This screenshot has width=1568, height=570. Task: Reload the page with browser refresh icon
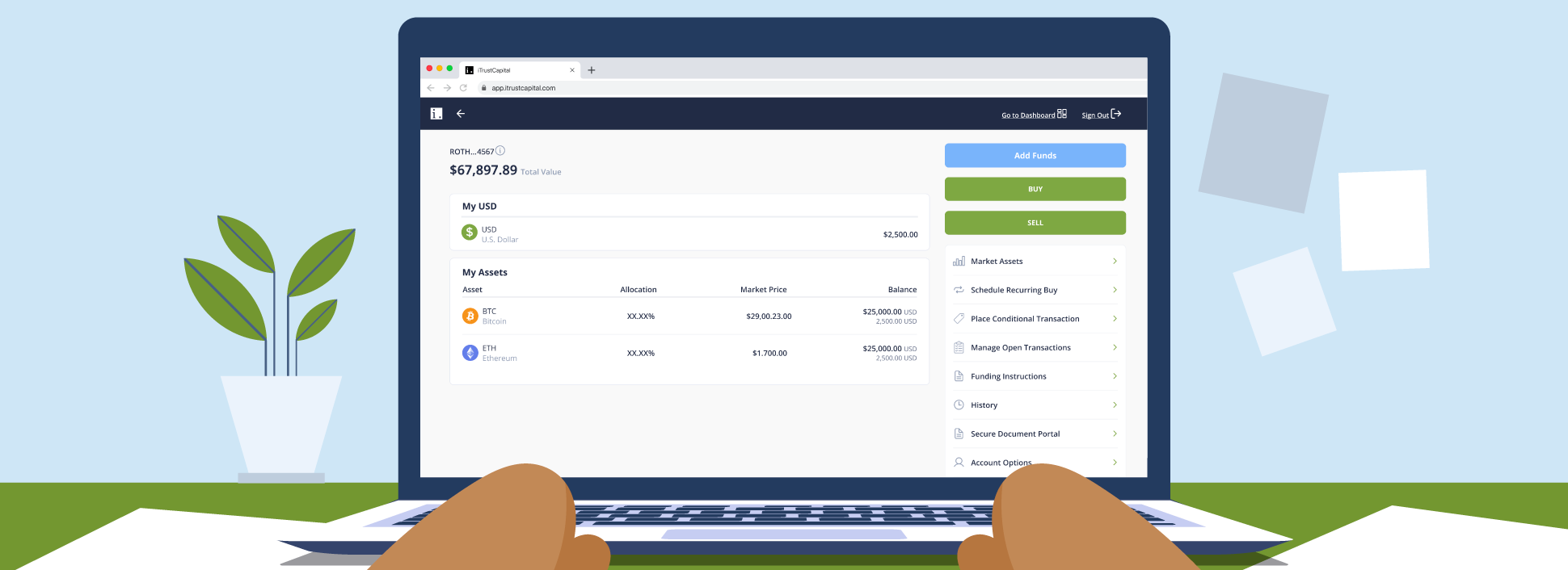tap(463, 88)
